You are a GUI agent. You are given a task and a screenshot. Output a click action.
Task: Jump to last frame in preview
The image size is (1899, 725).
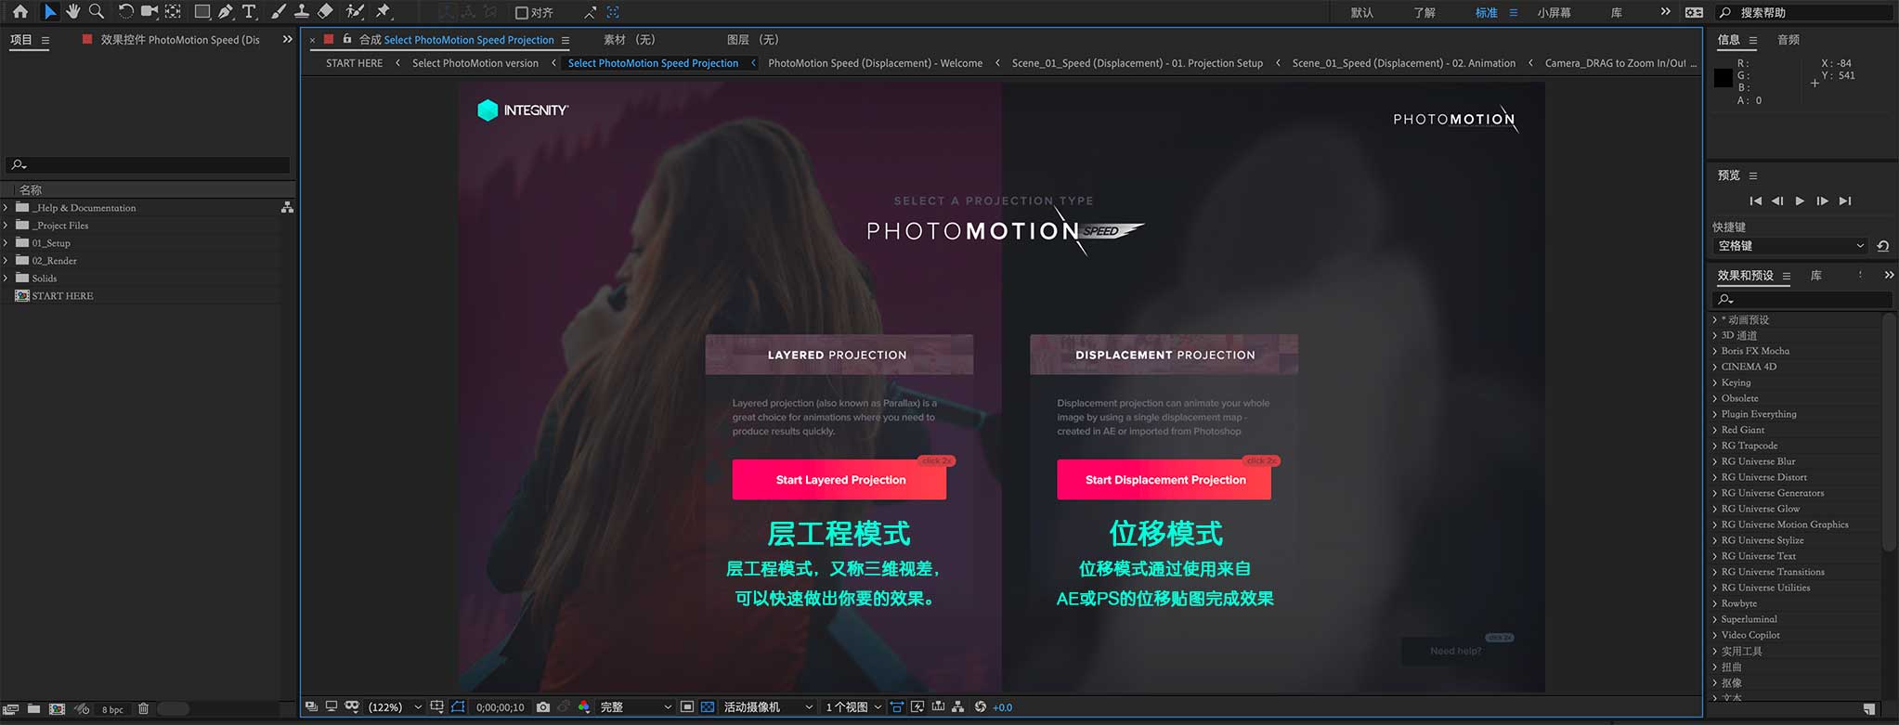1845,201
